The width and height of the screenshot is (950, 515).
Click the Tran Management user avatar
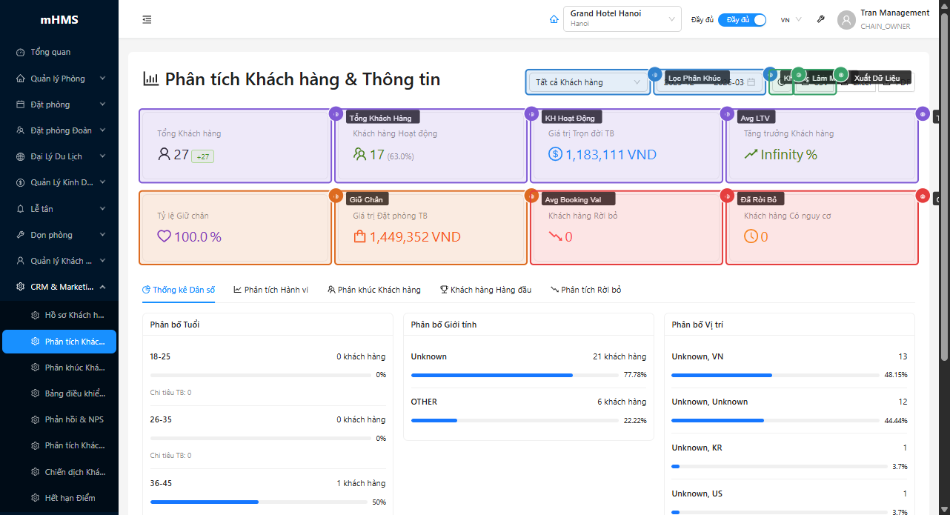point(846,20)
